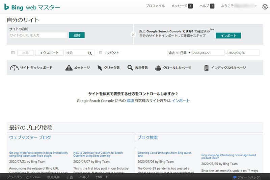Click the green 追加 button
The width and height of the screenshot is (270, 180).
[77, 35]
